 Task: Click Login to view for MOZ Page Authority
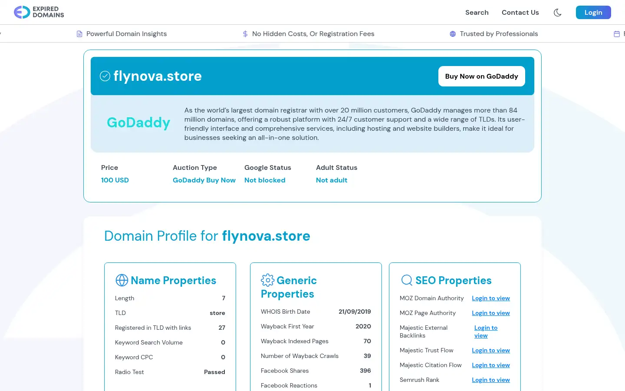[491, 313]
